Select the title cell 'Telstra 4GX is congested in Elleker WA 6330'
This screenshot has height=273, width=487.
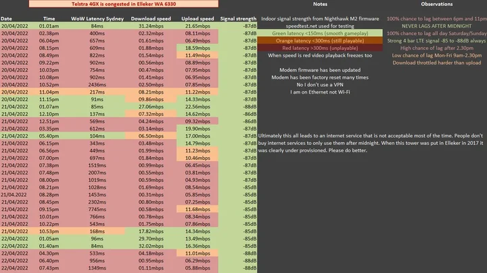[124, 4]
